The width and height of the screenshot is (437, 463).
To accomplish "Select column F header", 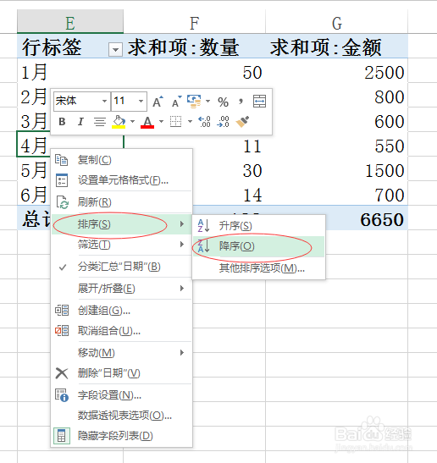I will click(x=195, y=21).
